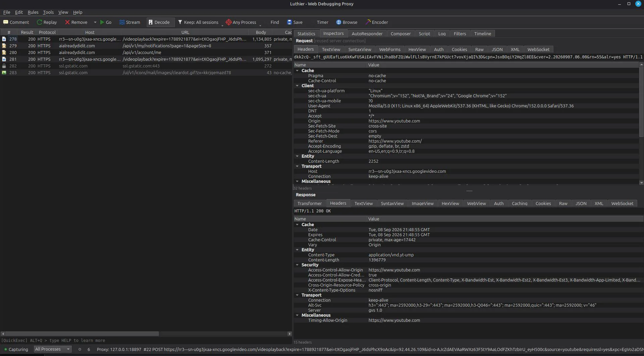Replay the selected session
This screenshot has height=356, width=644.
click(47, 22)
